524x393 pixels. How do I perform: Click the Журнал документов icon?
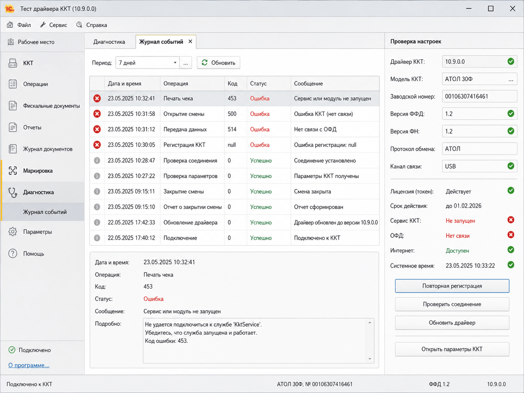point(13,149)
